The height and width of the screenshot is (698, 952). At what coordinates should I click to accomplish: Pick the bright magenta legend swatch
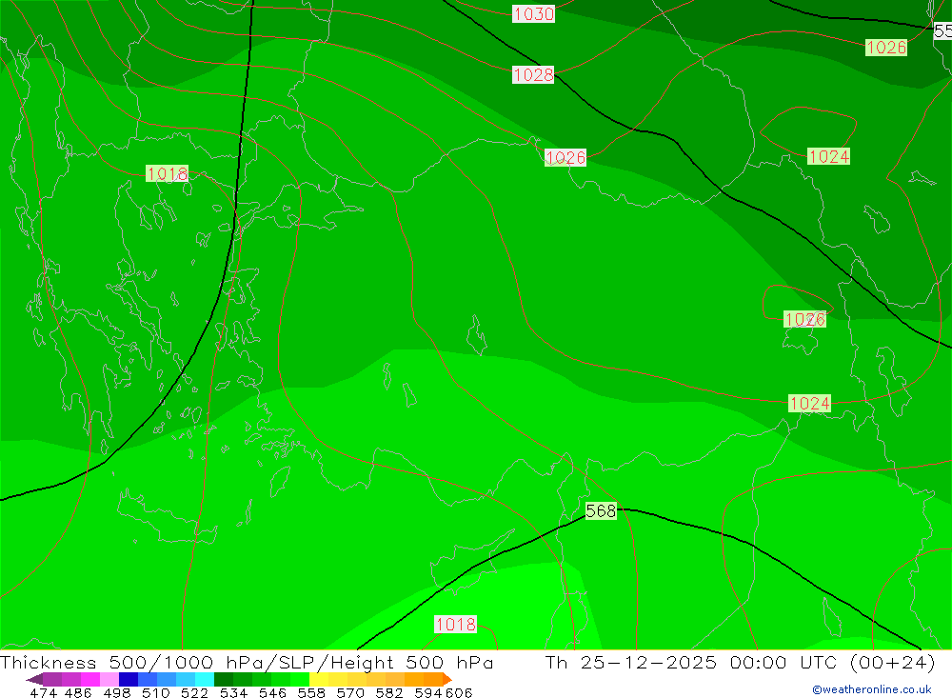[x=89, y=679]
